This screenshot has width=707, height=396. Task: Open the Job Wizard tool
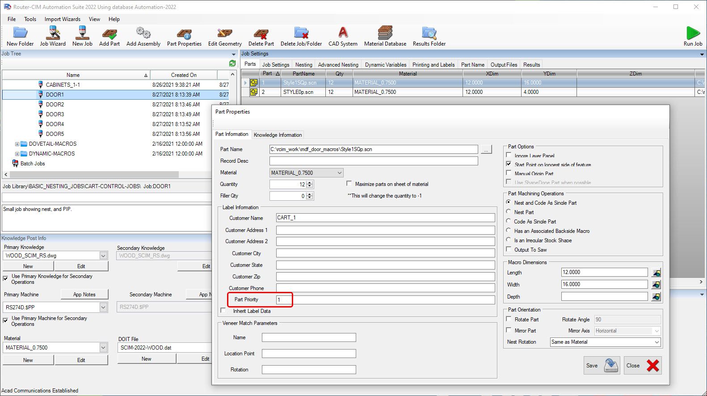(x=53, y=36)
